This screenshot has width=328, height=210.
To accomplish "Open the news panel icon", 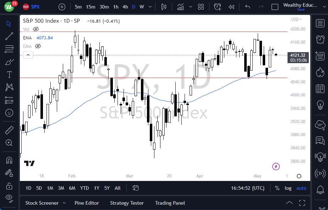I will click(320, 56).
